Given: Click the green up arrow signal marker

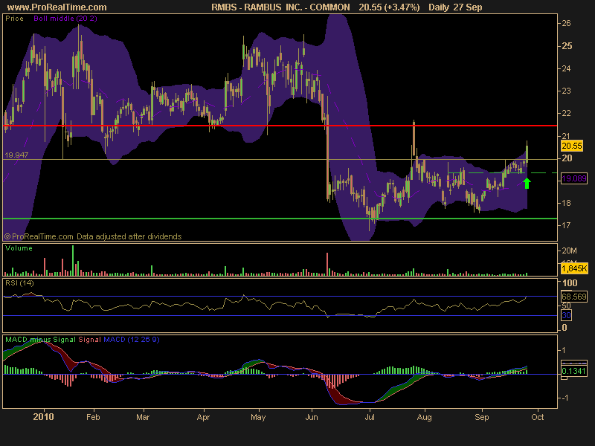Looking at the screenshot, I should click(527, 183).
